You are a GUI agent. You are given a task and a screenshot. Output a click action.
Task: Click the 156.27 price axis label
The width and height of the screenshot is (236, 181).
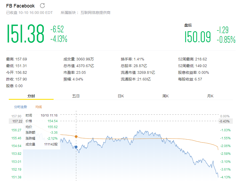coord(16,130)
